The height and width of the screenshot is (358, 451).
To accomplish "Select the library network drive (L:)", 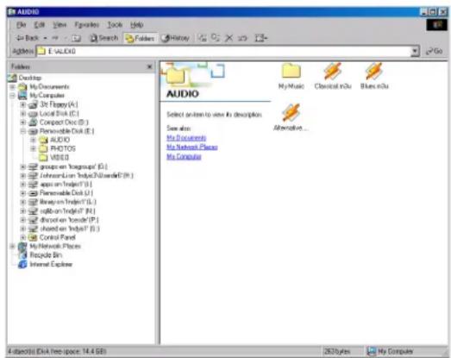I will coord(68,202).
